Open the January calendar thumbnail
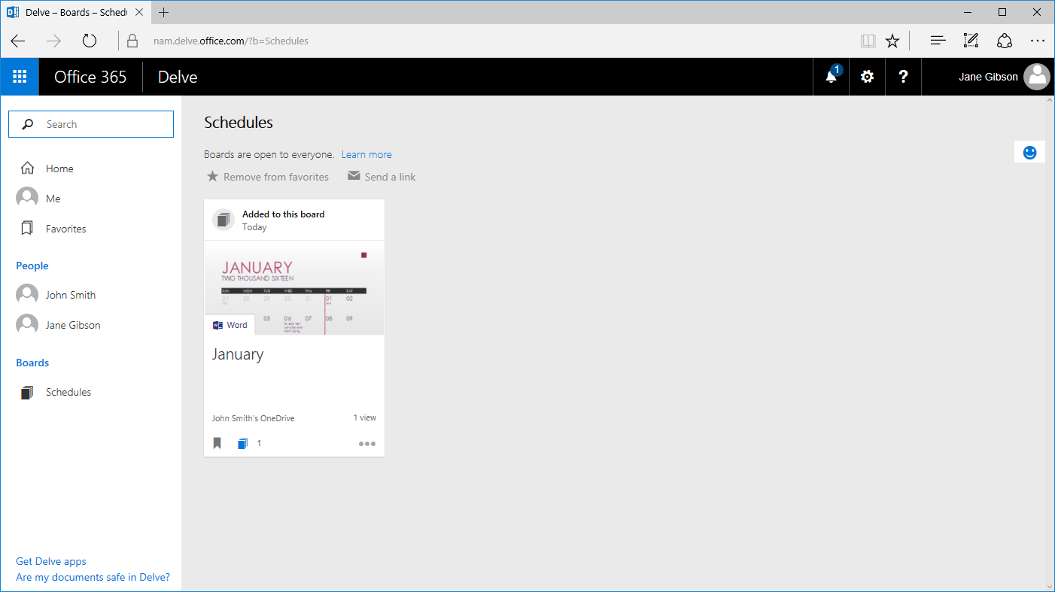 click(294, 287)
